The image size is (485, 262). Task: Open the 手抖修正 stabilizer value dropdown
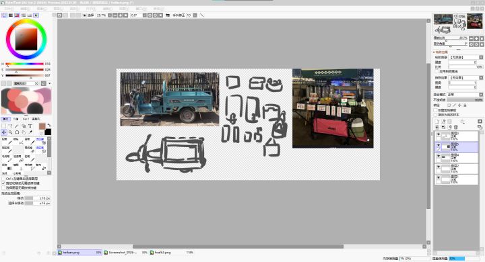pos(195,15)
